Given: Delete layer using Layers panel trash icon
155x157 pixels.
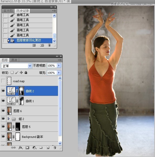Looking at the screenshot, I should [55, 147].
